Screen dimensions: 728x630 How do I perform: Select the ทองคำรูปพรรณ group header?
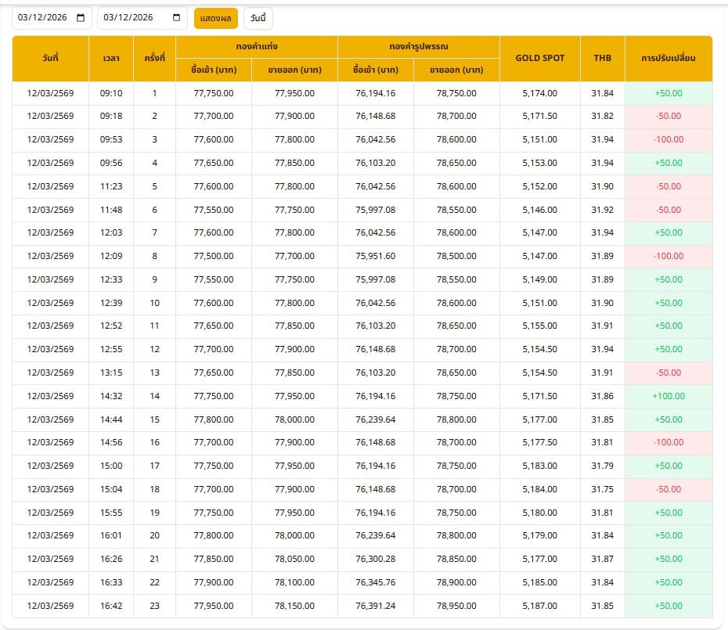(418, 47)
